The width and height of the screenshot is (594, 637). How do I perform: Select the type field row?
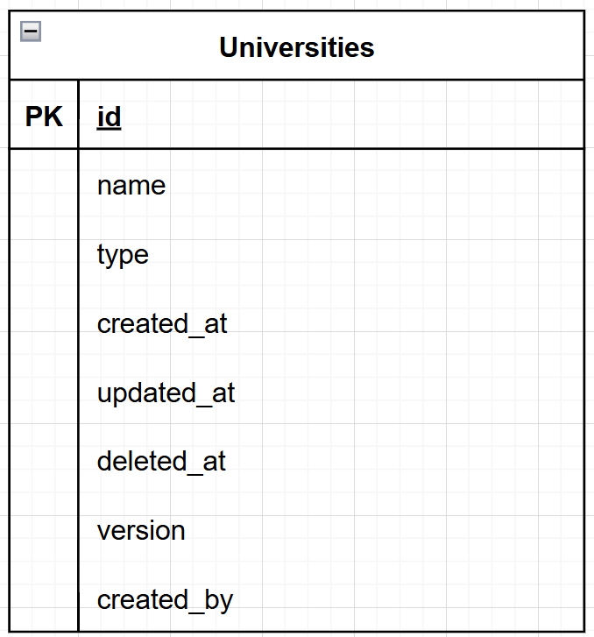click(331, 255)
